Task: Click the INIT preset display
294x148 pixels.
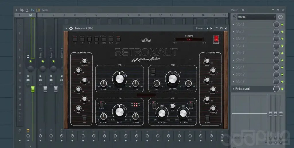Action: coord(189,39)
